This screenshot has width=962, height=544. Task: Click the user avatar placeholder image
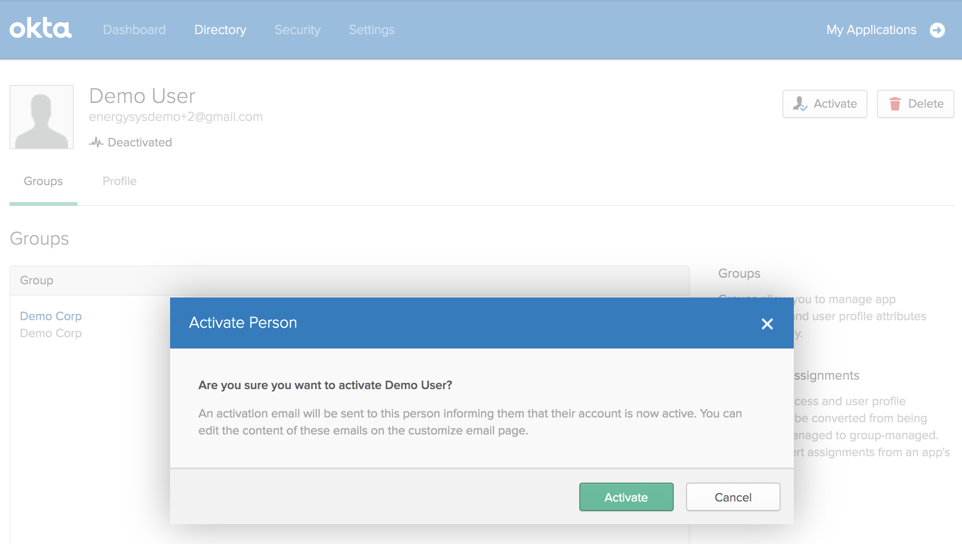42,117
